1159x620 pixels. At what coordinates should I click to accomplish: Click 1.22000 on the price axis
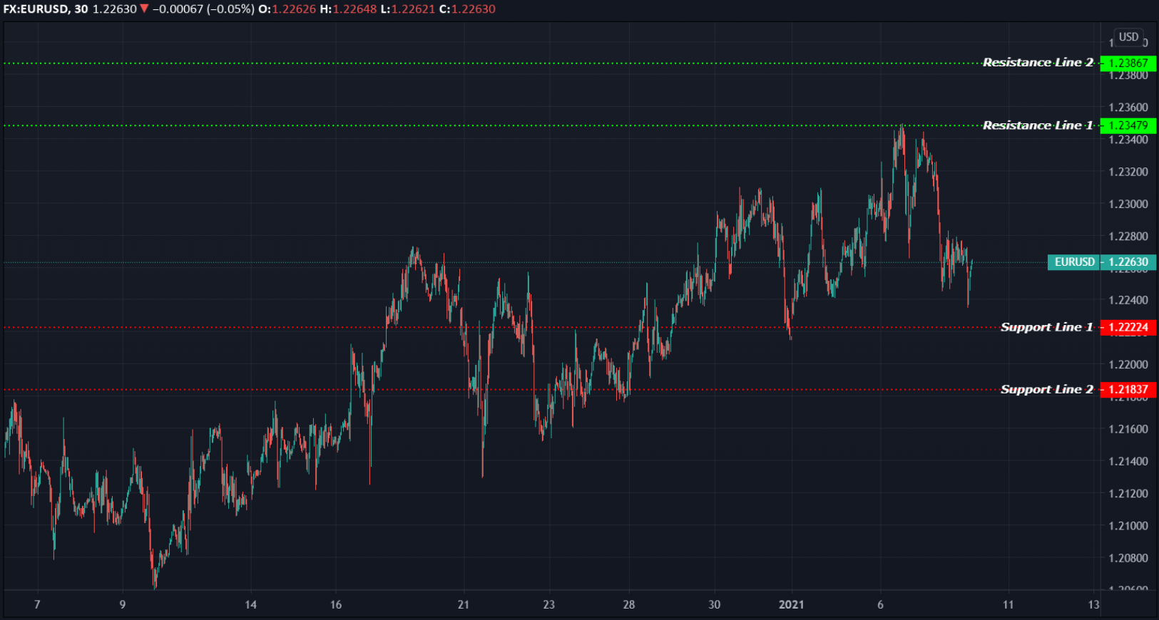(x=1128, y=364)
